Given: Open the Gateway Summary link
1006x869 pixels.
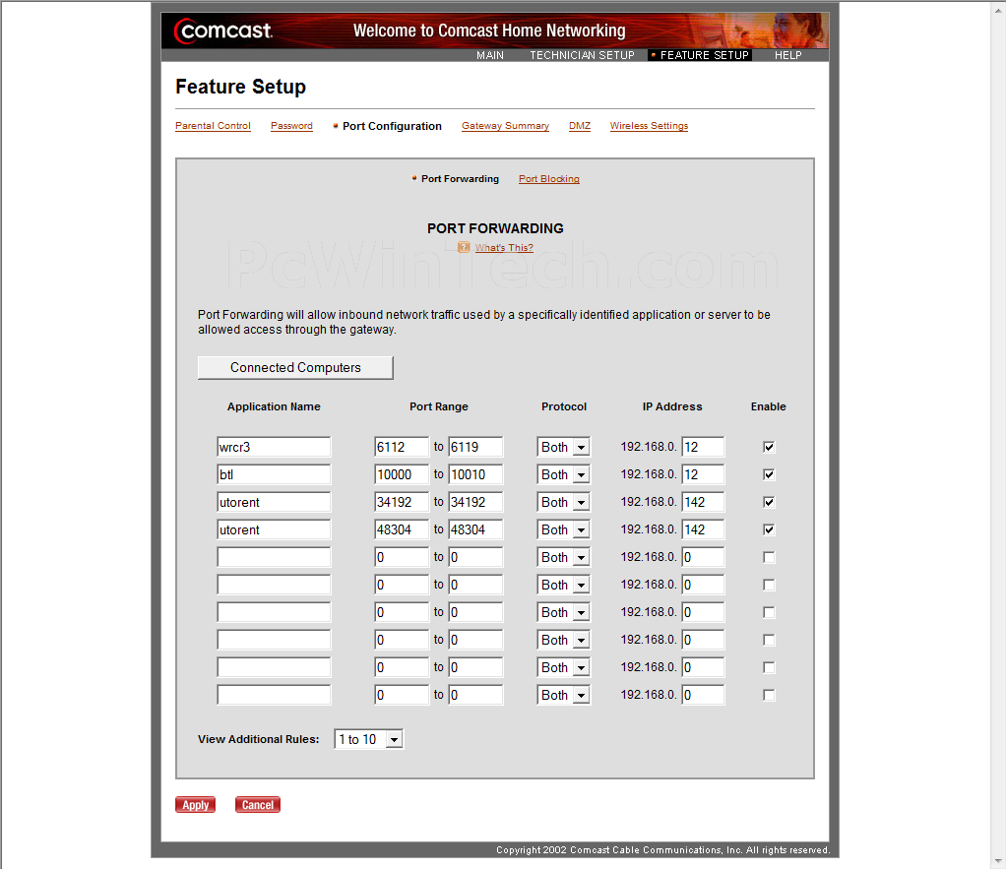Looking at the screenshot, I should coord(506,126).
